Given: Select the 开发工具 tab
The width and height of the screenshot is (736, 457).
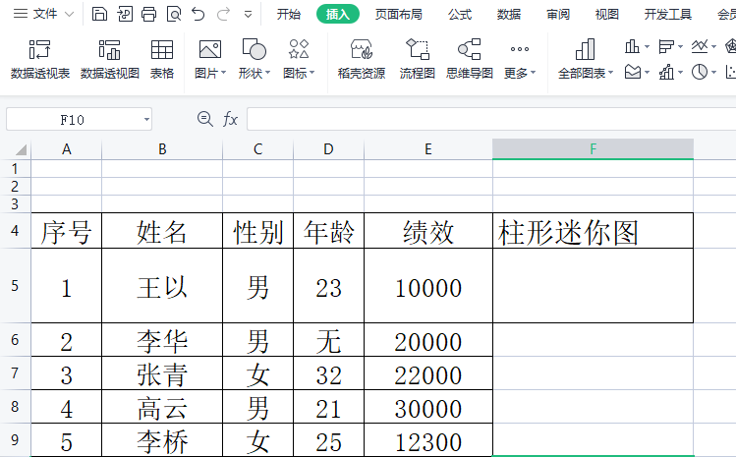Looking at the screenshot, I should pyautogui.click(x=668, y=15).
